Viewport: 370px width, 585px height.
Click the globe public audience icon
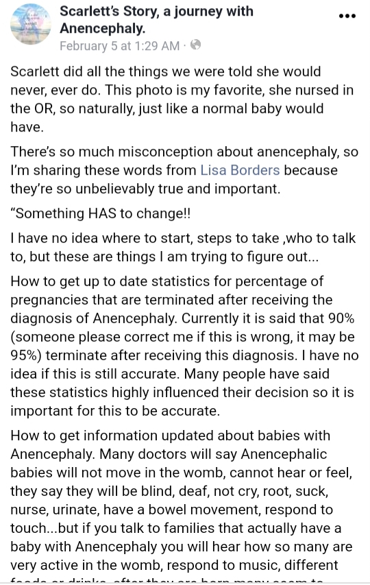[x=195, y=45]
